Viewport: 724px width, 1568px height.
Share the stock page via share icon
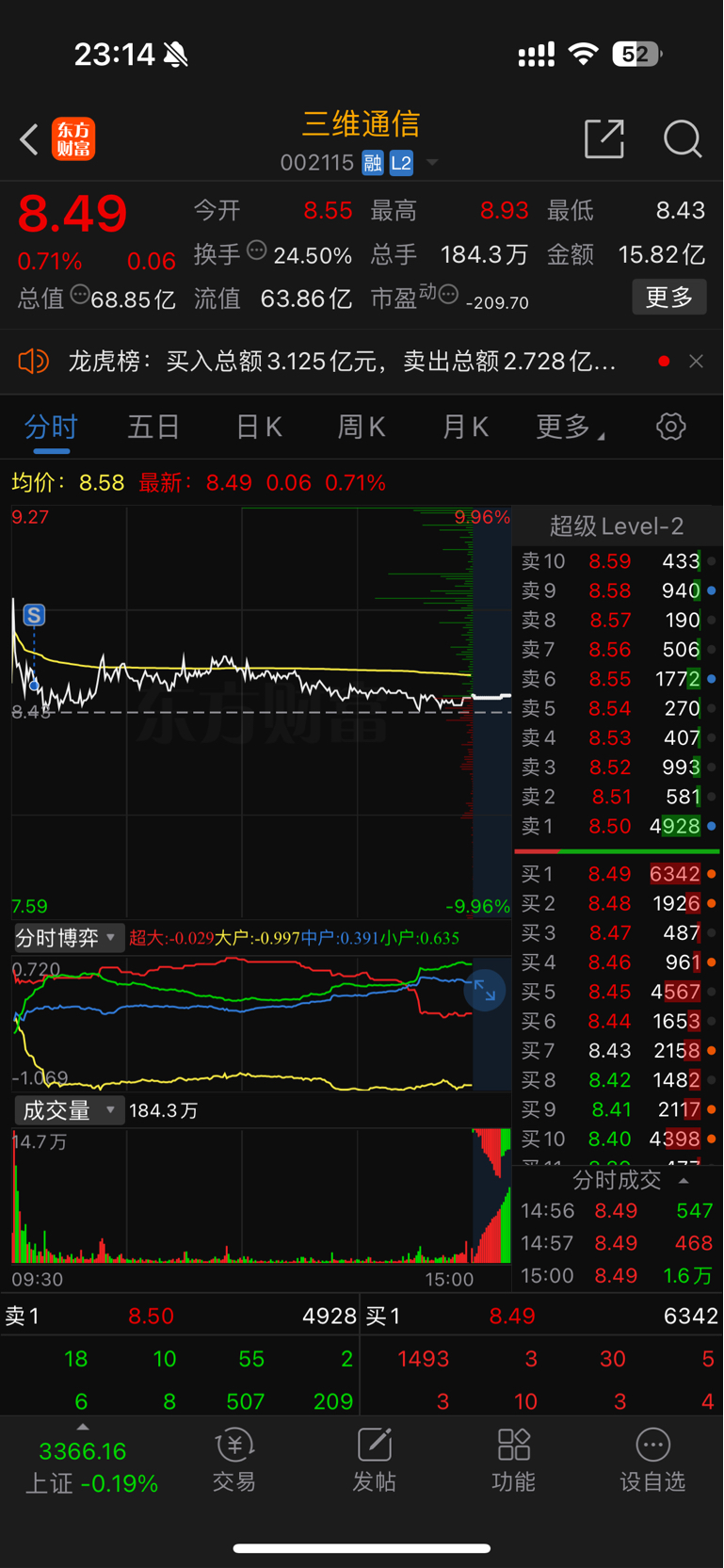point(604,138)
